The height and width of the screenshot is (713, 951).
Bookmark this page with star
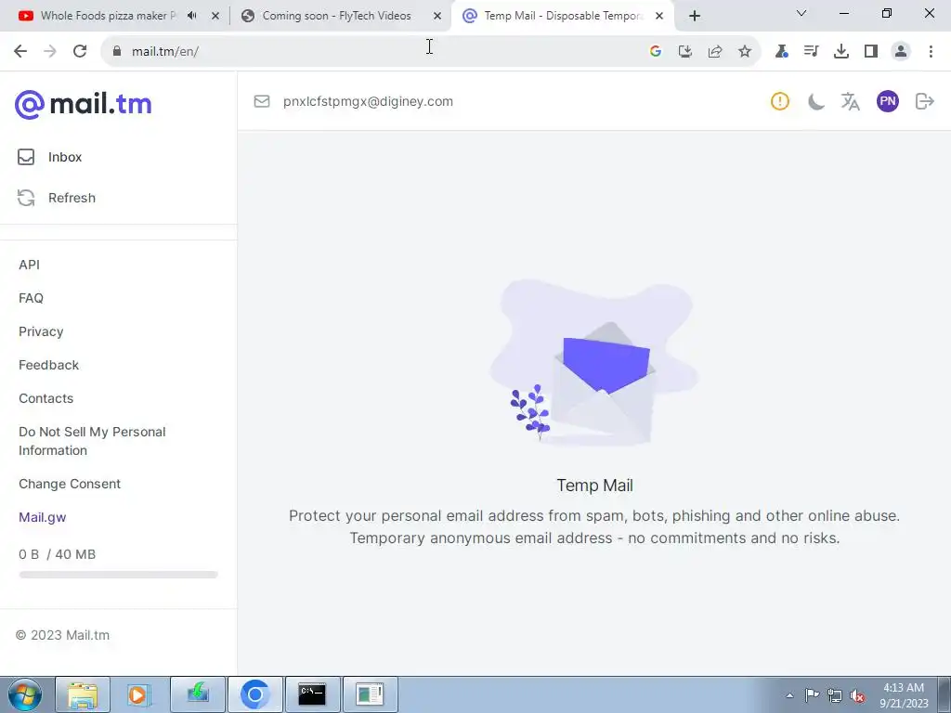pos(745,52)
